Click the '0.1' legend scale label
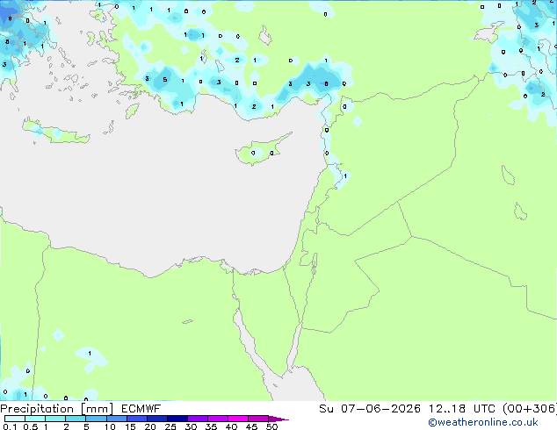The image size is (557, 430). pos(10,426)
